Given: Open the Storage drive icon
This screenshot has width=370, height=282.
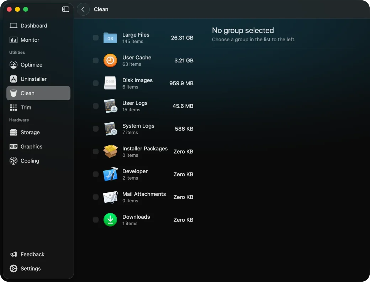Looking at the screenshot, I should 14,132.
